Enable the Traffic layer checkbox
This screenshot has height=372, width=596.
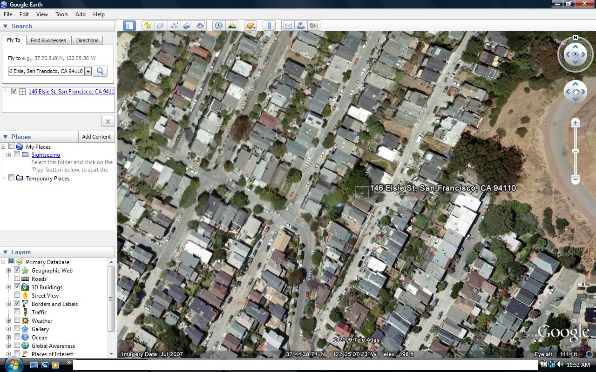click(17, 312)
